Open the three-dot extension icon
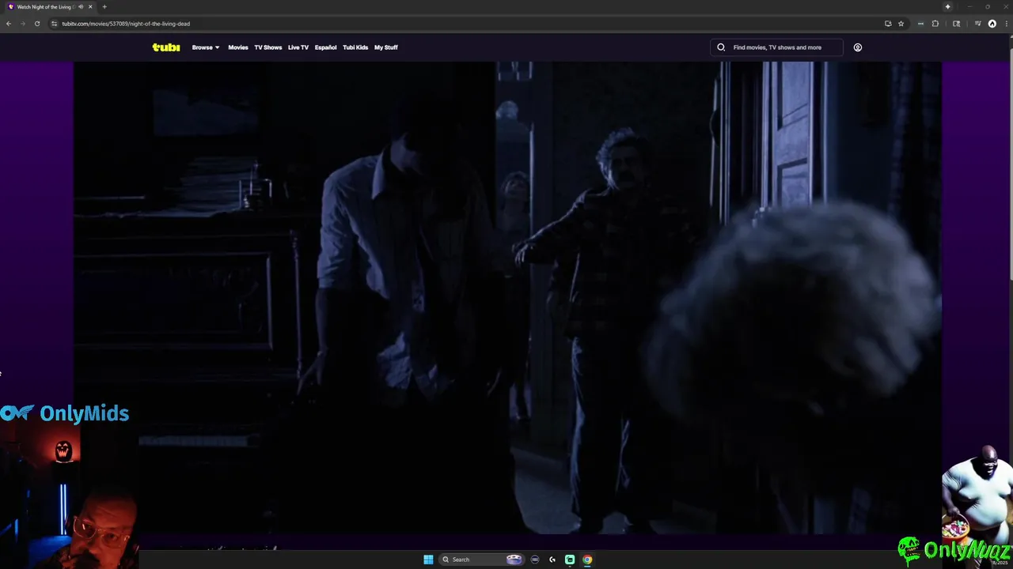1013x569 pixels. [920, 24]
